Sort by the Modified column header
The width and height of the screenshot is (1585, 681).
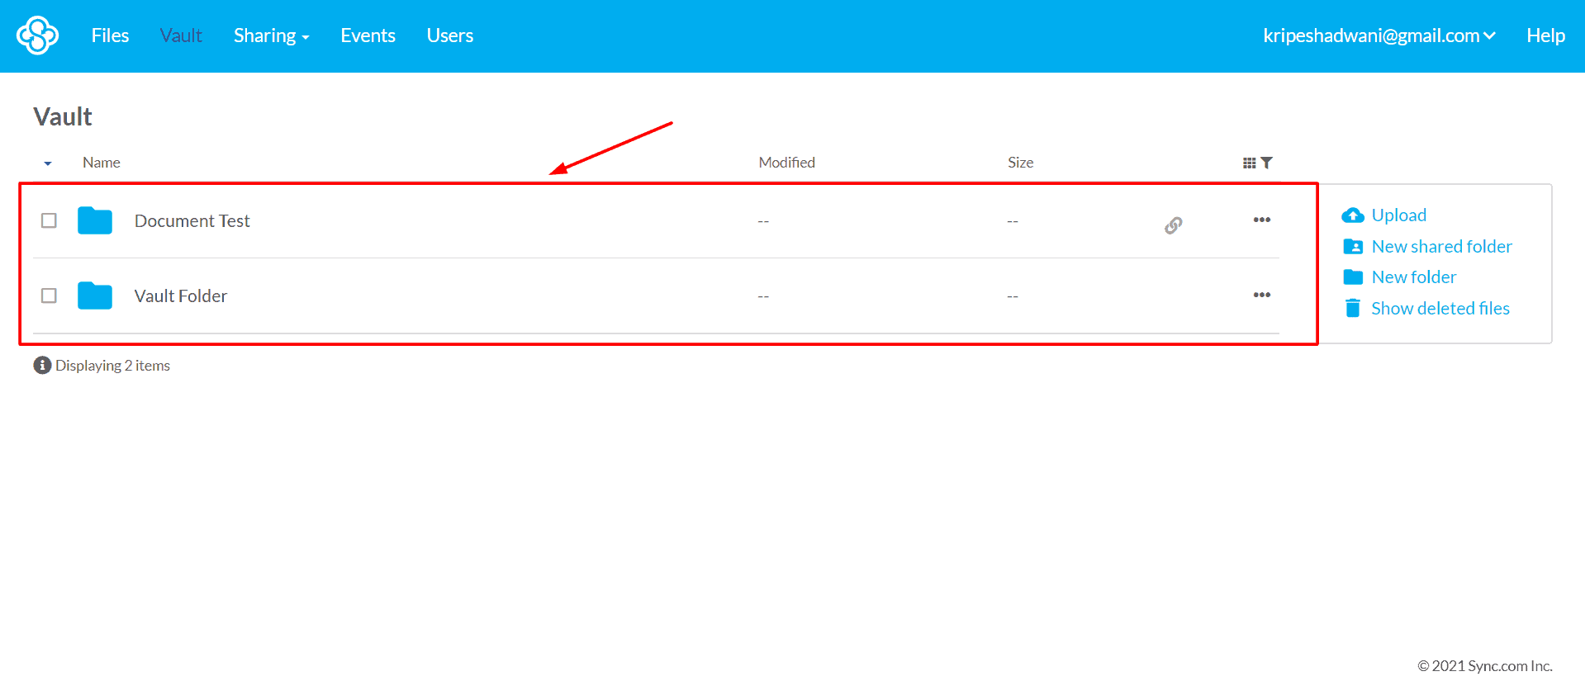tap(786, 163)
